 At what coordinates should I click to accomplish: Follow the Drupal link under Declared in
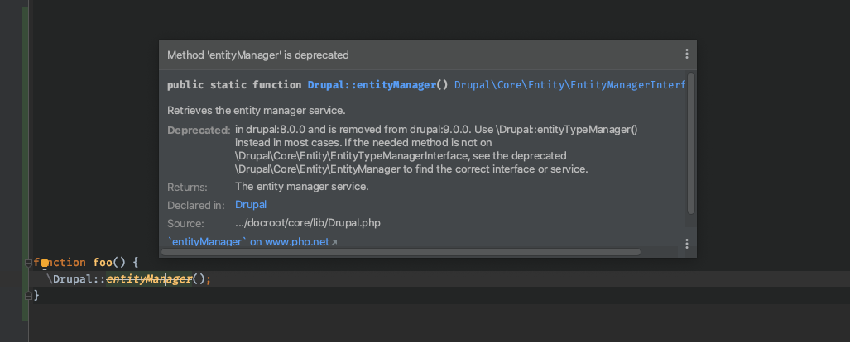coord(251,205)
